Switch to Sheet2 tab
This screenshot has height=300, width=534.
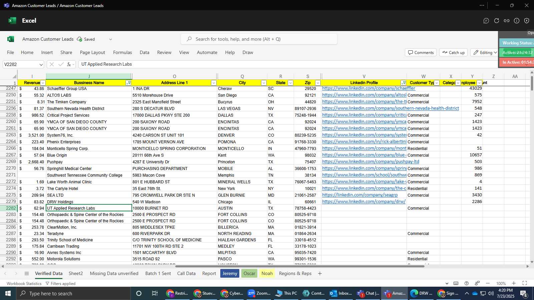click(x=76, y=274)
